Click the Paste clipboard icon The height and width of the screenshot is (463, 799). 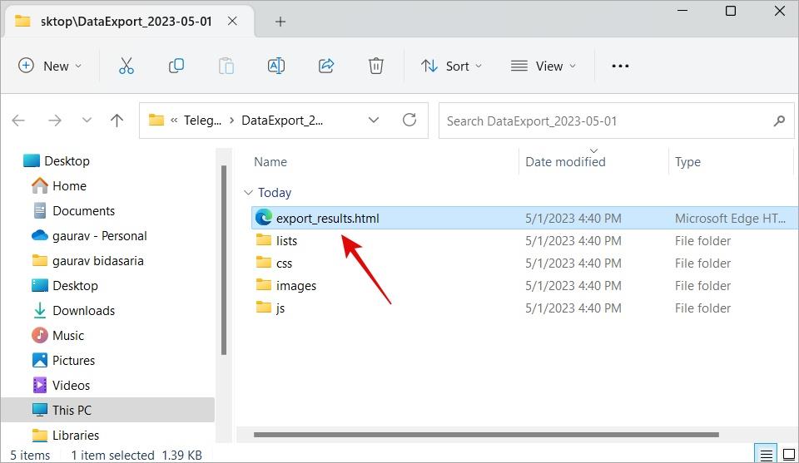click(226, 66)
